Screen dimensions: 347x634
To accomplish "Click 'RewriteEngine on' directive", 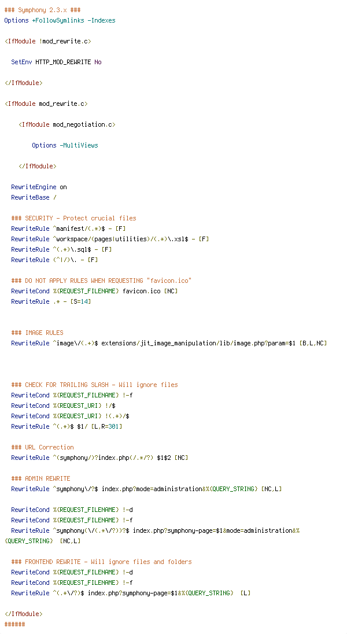I will (x=39, y=187).
